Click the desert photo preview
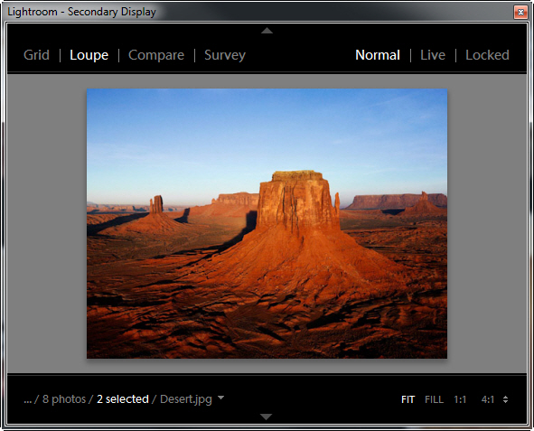 [267, 223]
